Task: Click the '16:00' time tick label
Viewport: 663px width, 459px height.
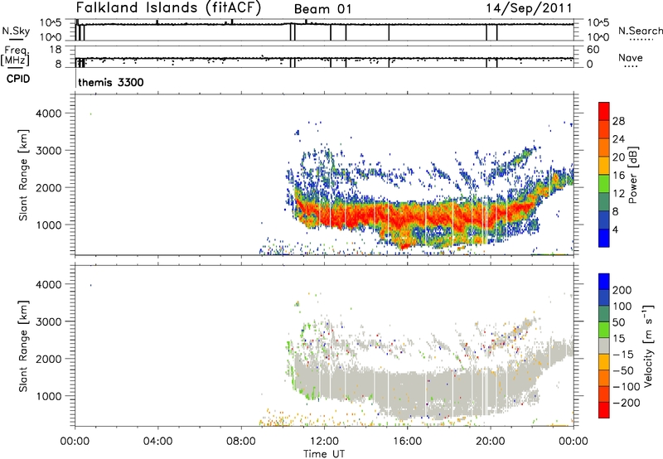Action: click(407, 442)
